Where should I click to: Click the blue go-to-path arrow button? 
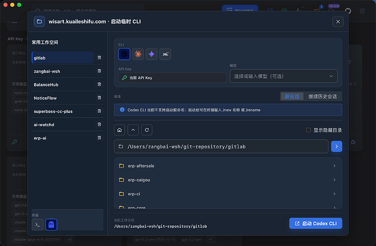(337, 146)
